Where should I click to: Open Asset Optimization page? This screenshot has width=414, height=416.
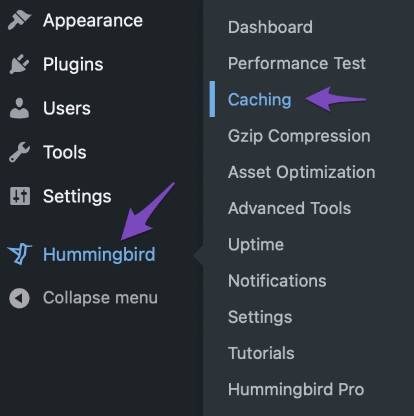[301, 172]
